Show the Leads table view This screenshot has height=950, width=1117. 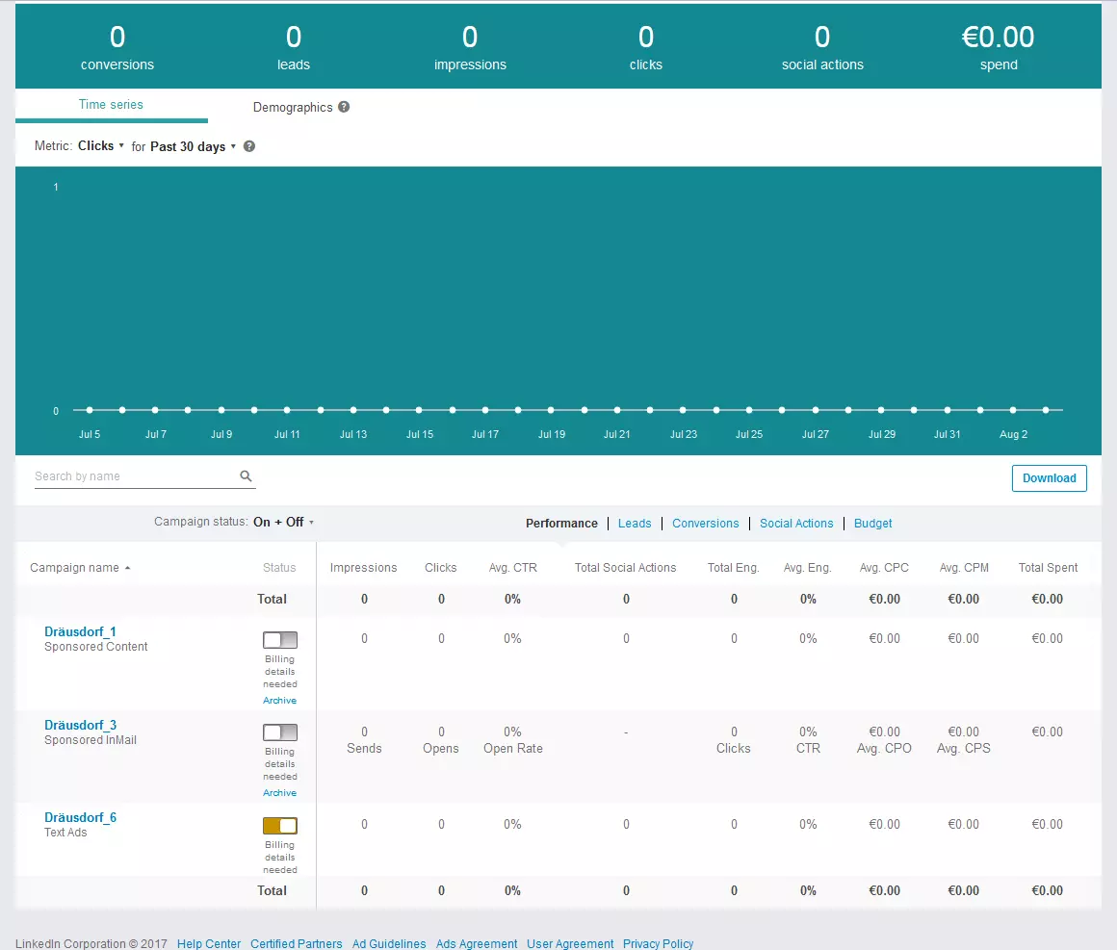(635, 524)
